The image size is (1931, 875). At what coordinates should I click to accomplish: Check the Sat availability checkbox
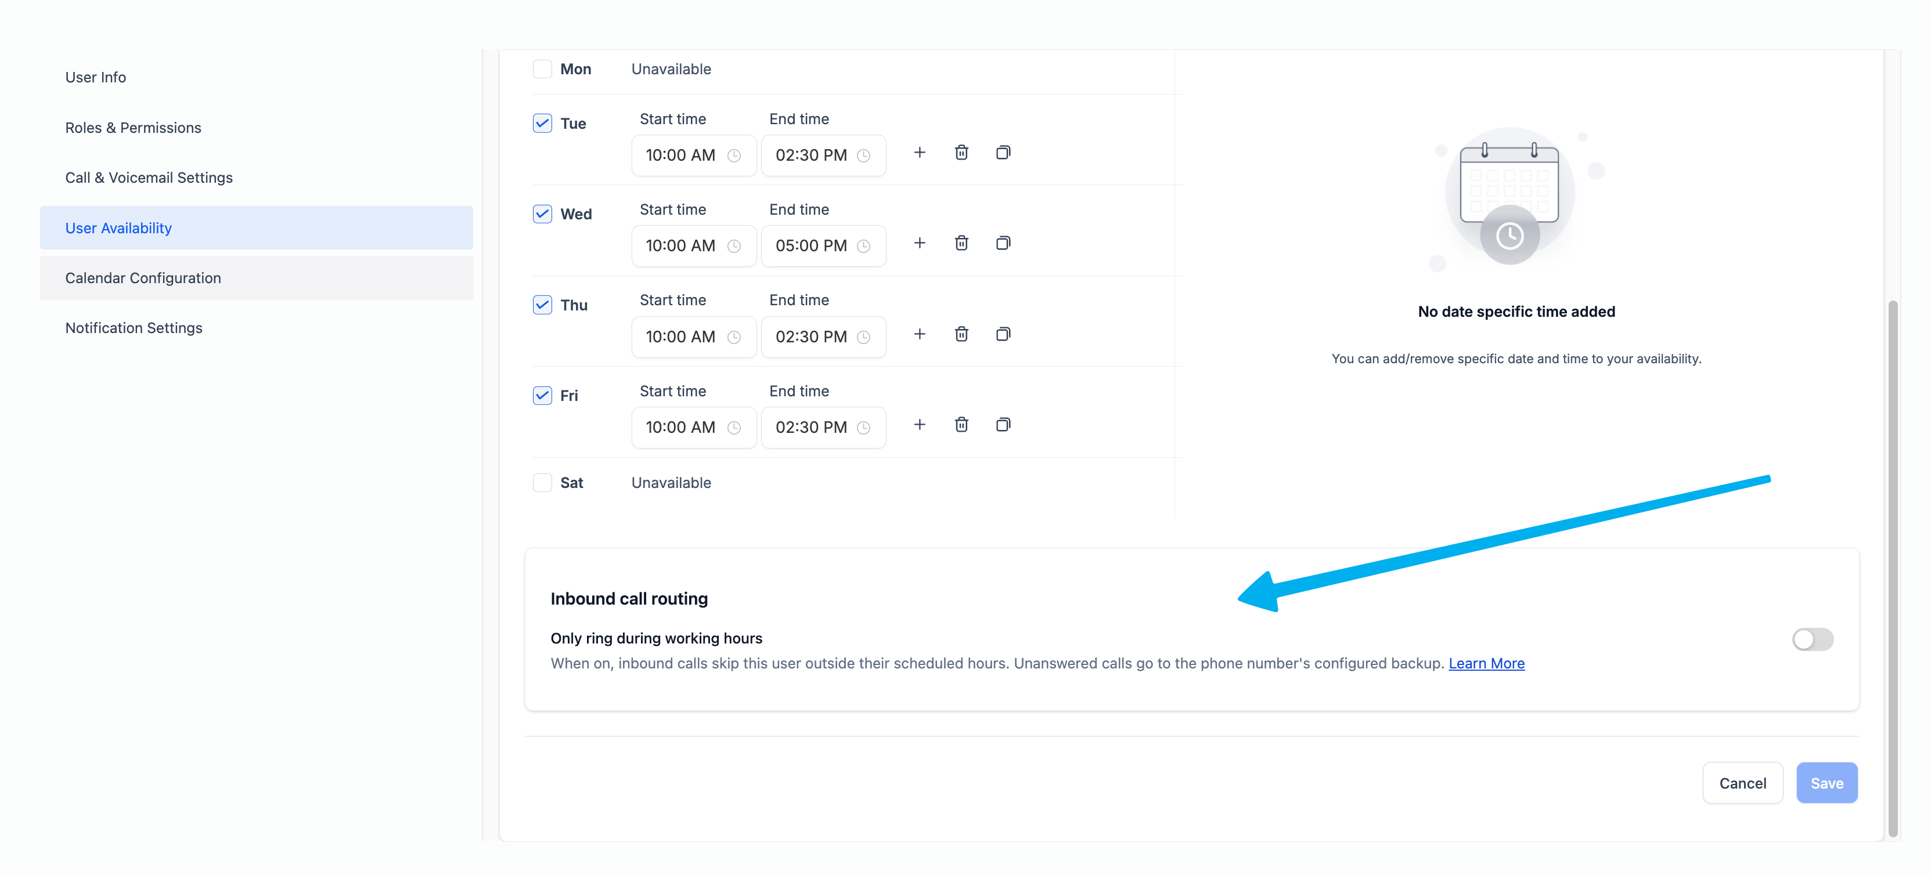pyautogui.click(x=542, y=482)
